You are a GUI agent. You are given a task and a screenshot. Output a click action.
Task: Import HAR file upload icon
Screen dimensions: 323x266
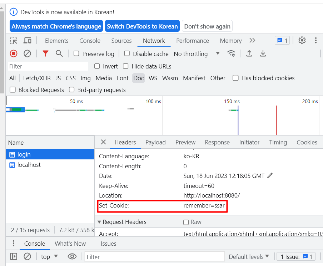249,53
